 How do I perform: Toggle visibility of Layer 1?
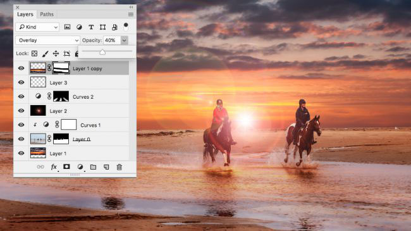[x=21, y=153]
